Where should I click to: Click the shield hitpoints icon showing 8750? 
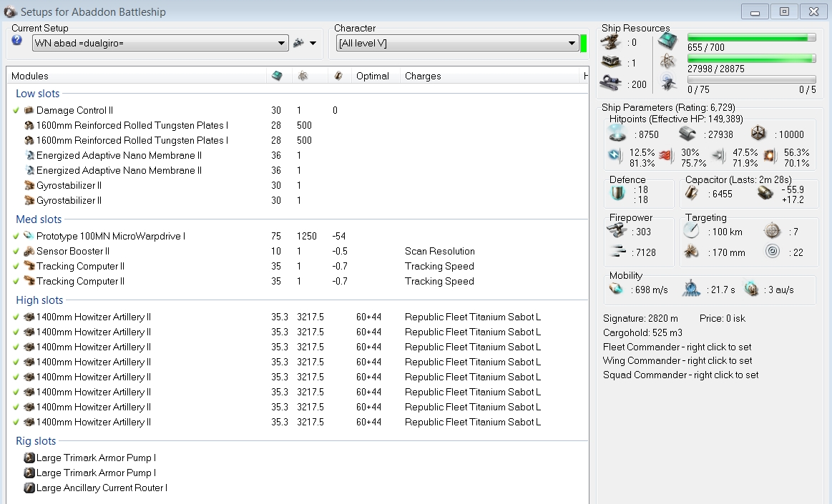[617, 133]
